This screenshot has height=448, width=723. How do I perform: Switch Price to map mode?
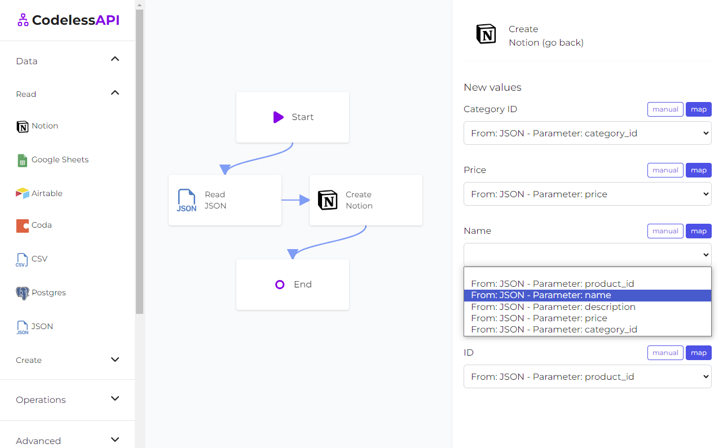tap(699, 170)
